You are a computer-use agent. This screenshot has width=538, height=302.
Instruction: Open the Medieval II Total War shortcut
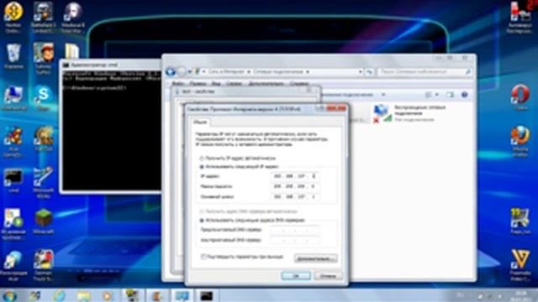(x=73, y=17)
